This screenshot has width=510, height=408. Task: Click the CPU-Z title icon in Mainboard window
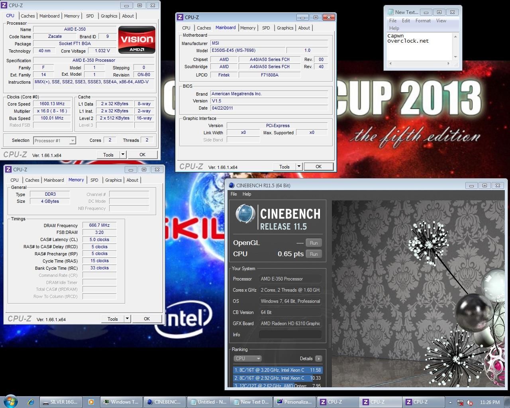tap(180, 17)
